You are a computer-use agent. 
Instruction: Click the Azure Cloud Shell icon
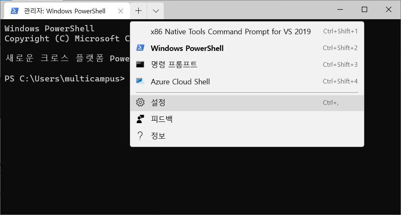click(140, 81)
